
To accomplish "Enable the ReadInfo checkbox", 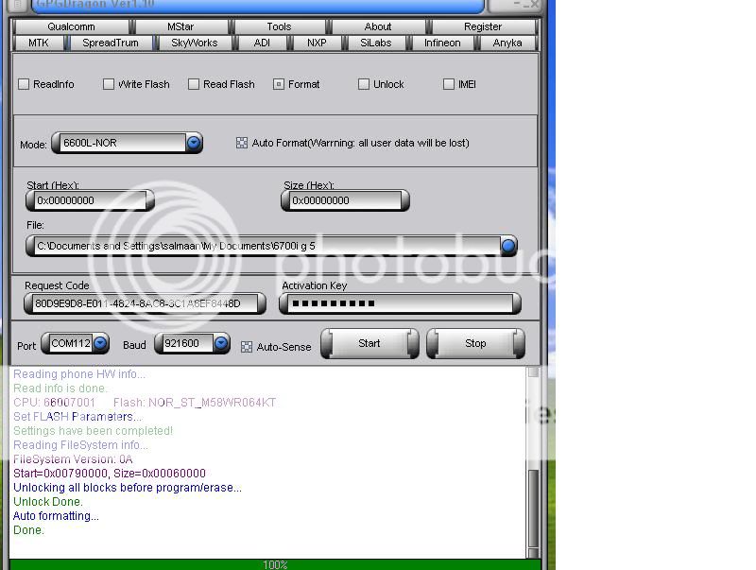I will pyautogui.click(x=24, y=84).
